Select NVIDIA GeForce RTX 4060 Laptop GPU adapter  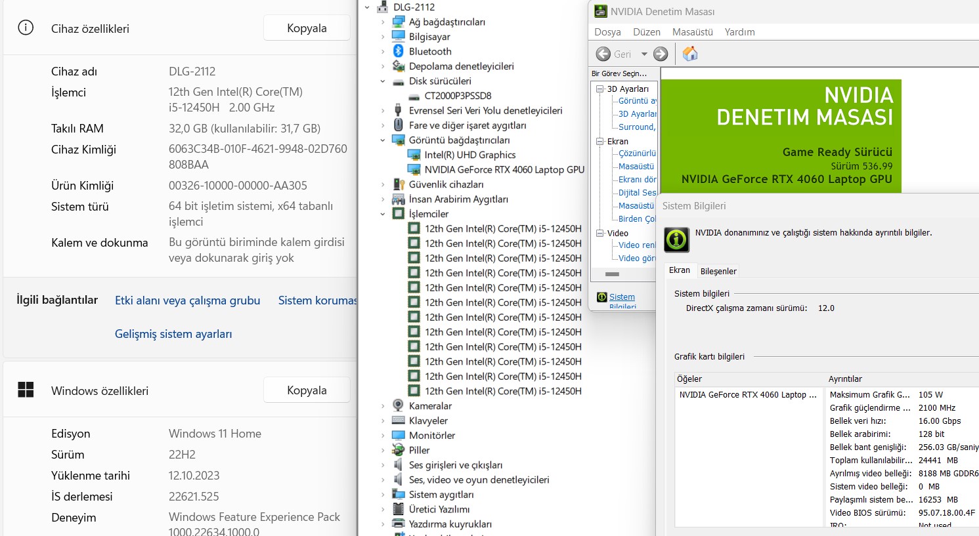[x=504, y=169]
